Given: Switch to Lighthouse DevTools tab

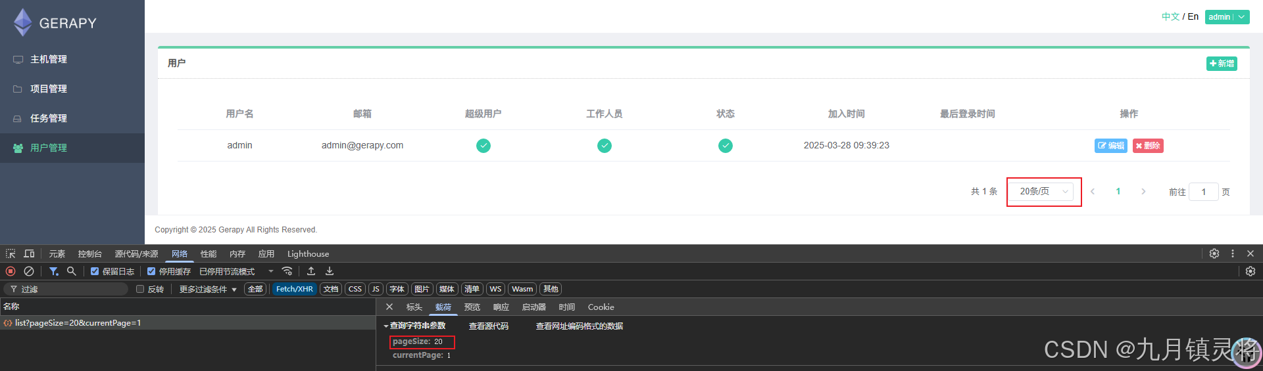Looking at the screenshot, I should pyautogui.click(x=308, y=253).
